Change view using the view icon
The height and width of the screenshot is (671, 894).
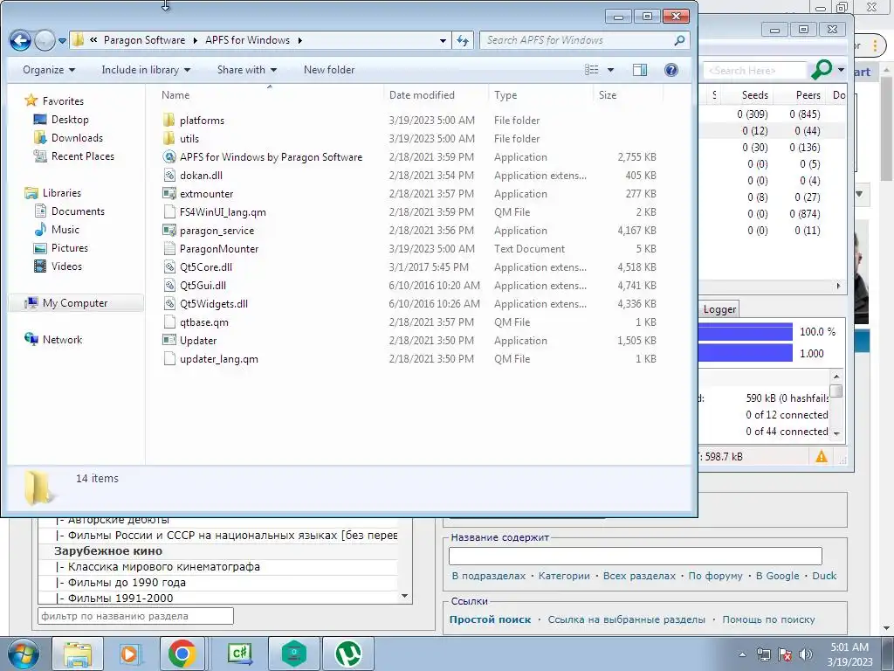[x=592, y=70]
